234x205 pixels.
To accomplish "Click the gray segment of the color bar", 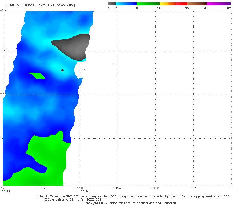I will (112, 4).
